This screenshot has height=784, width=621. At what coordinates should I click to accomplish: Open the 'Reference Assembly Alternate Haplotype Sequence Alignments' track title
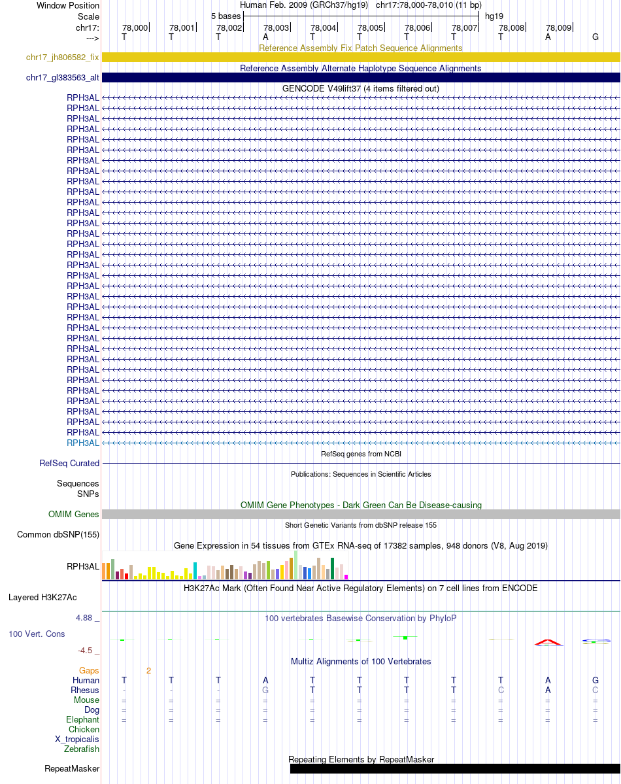(360, 68)
